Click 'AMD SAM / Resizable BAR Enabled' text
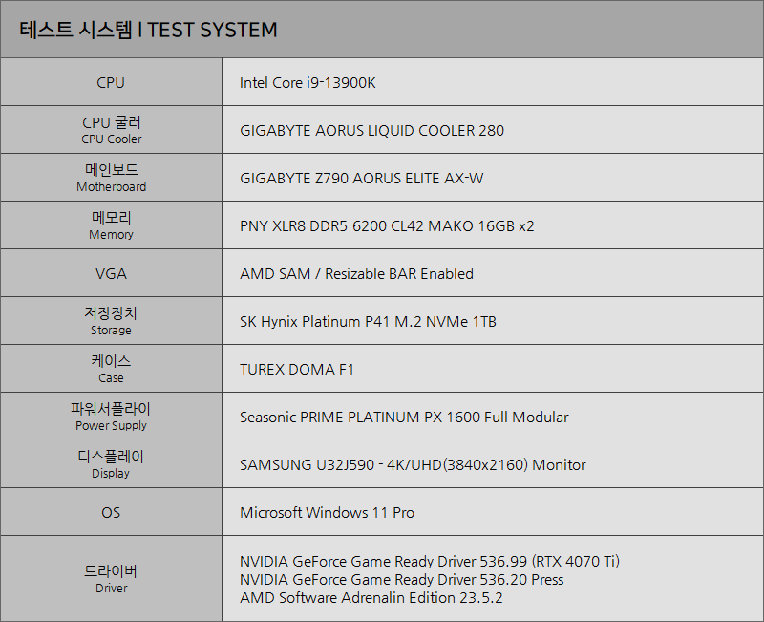The image size is (764, 622). click(356, 274)
